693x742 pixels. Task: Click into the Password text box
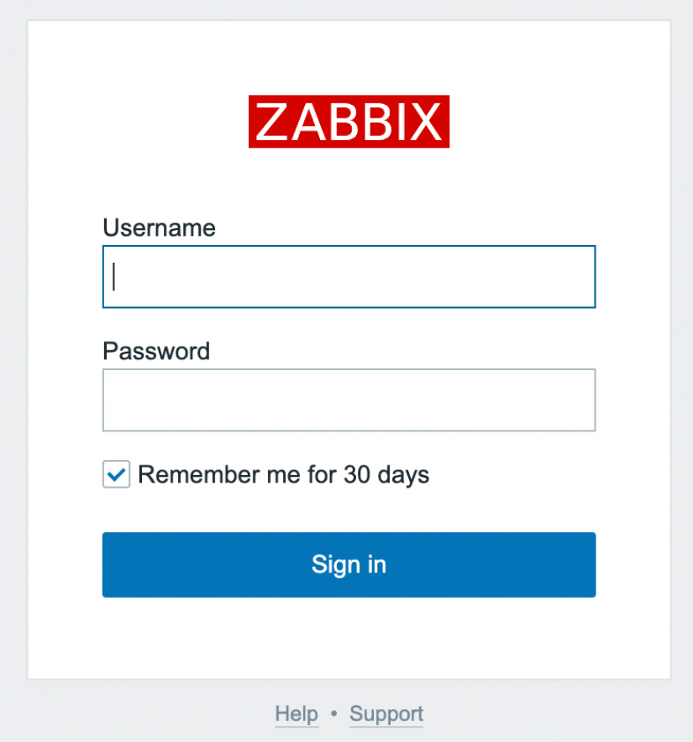click(x=349, y=400)
